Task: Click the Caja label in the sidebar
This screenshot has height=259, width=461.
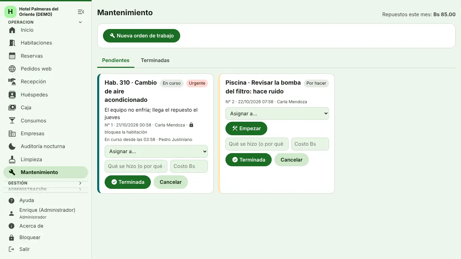Action: pyautogui.click(x=26, y=108)
